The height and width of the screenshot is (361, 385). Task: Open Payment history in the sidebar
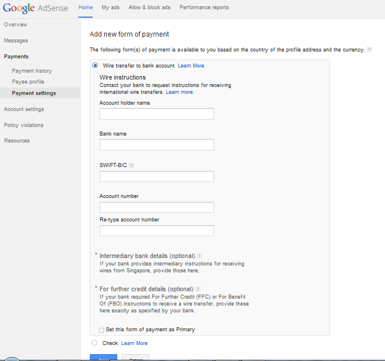(32, 71)
